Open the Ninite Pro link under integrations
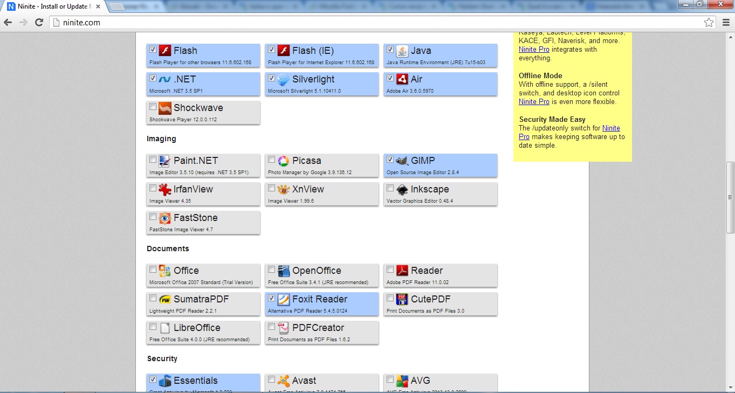 tap(534, 49)
